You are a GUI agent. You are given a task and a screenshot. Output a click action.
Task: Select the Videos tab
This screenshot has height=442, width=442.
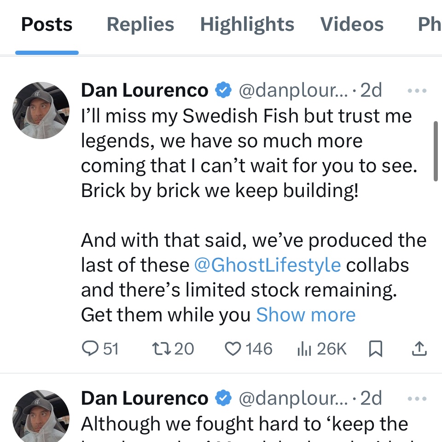coord(352,25)
